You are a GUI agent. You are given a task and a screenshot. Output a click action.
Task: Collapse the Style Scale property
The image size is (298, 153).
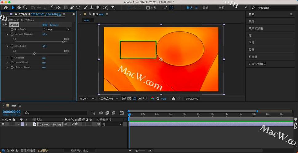pos(7,46)
